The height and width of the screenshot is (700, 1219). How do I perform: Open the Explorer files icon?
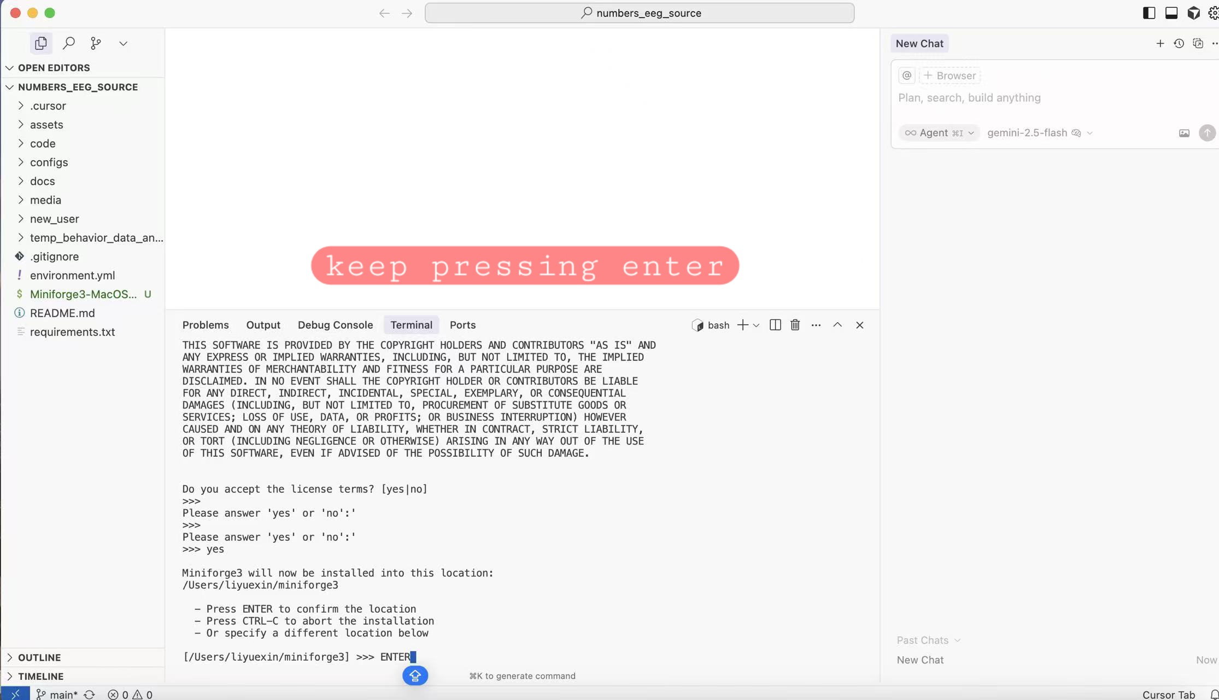click(x=41, y=43)
